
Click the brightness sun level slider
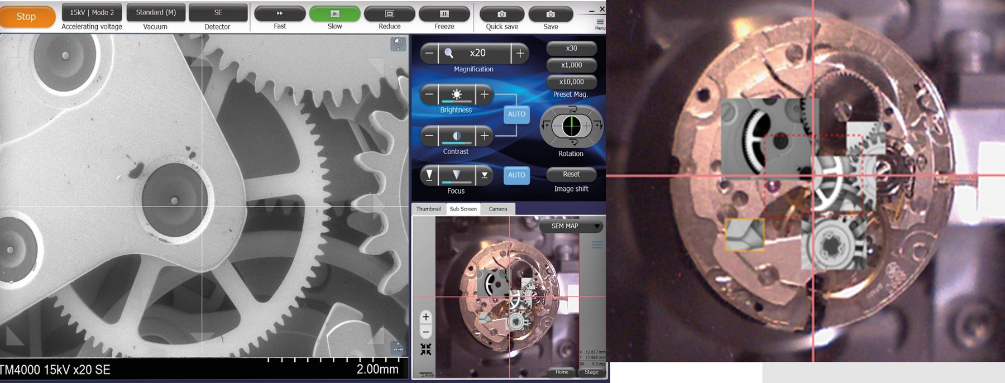pyautogui.click(x=457, y=94)
